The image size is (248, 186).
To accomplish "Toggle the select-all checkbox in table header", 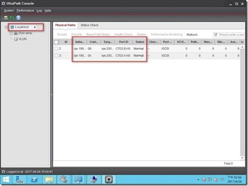I will tap(56, 42).
